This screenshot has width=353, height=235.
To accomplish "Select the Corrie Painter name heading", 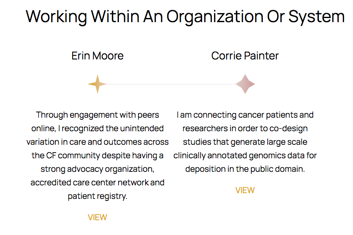I will point(245,56).
